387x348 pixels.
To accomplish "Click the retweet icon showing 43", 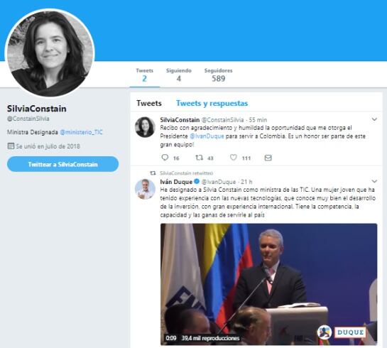I will tap(199, 158).
